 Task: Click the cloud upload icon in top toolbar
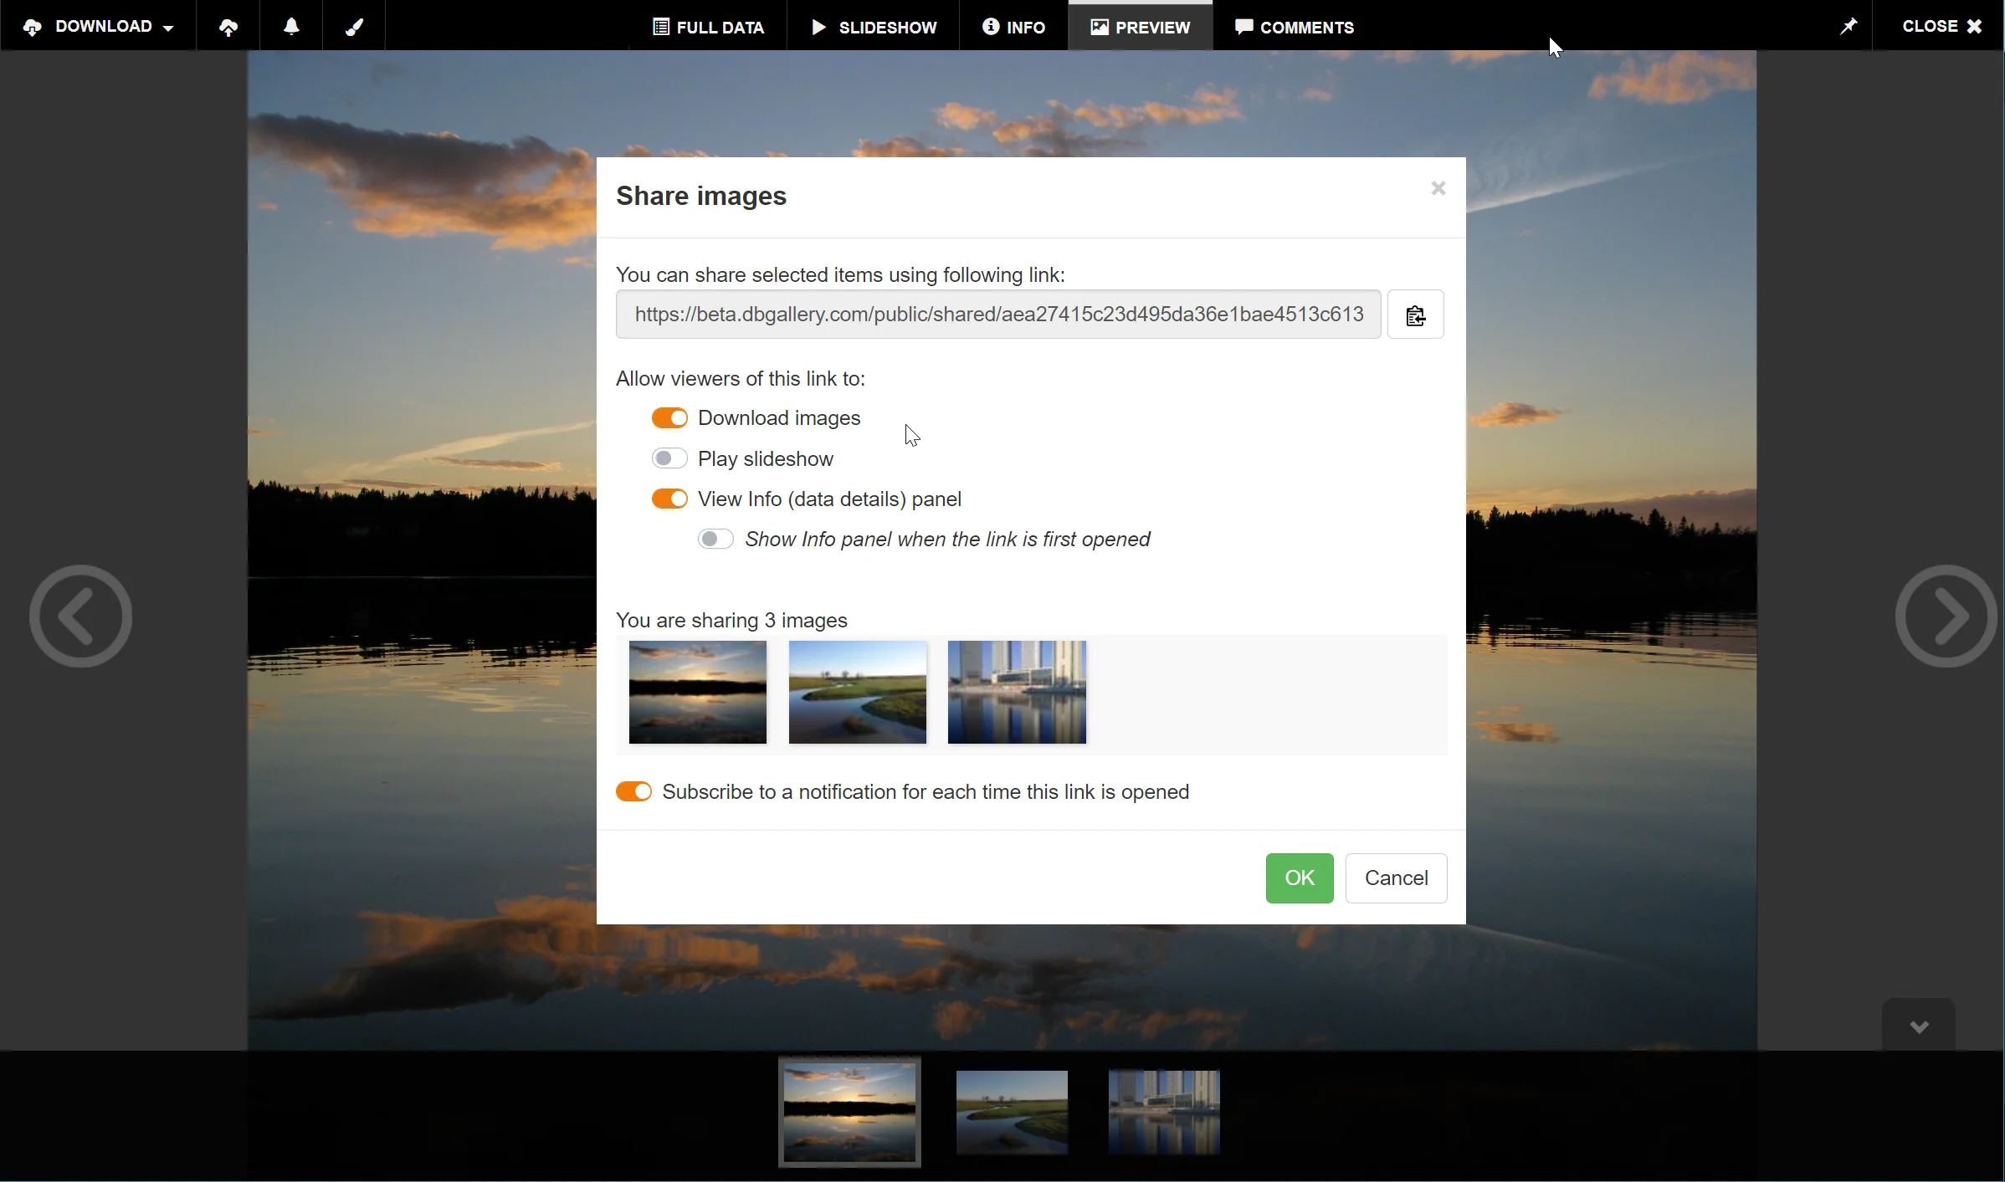click(228, 27)
